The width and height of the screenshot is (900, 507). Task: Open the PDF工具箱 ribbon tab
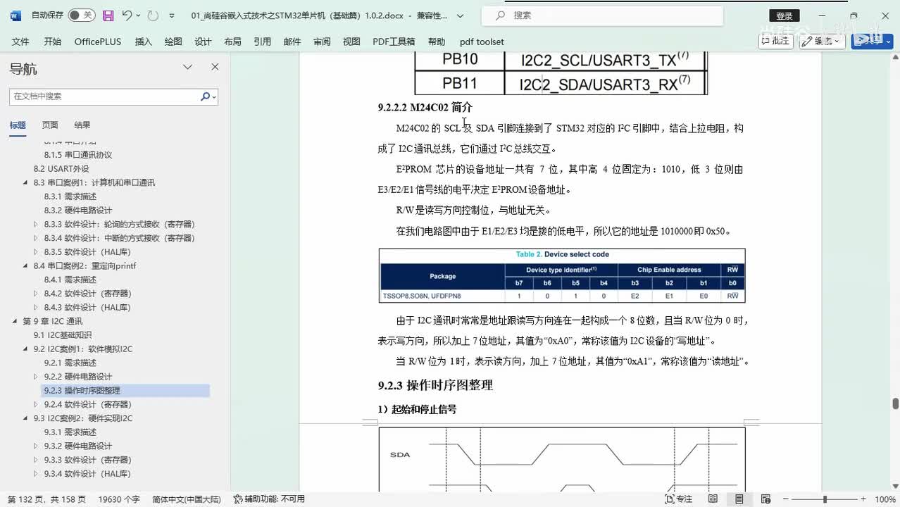394,42
